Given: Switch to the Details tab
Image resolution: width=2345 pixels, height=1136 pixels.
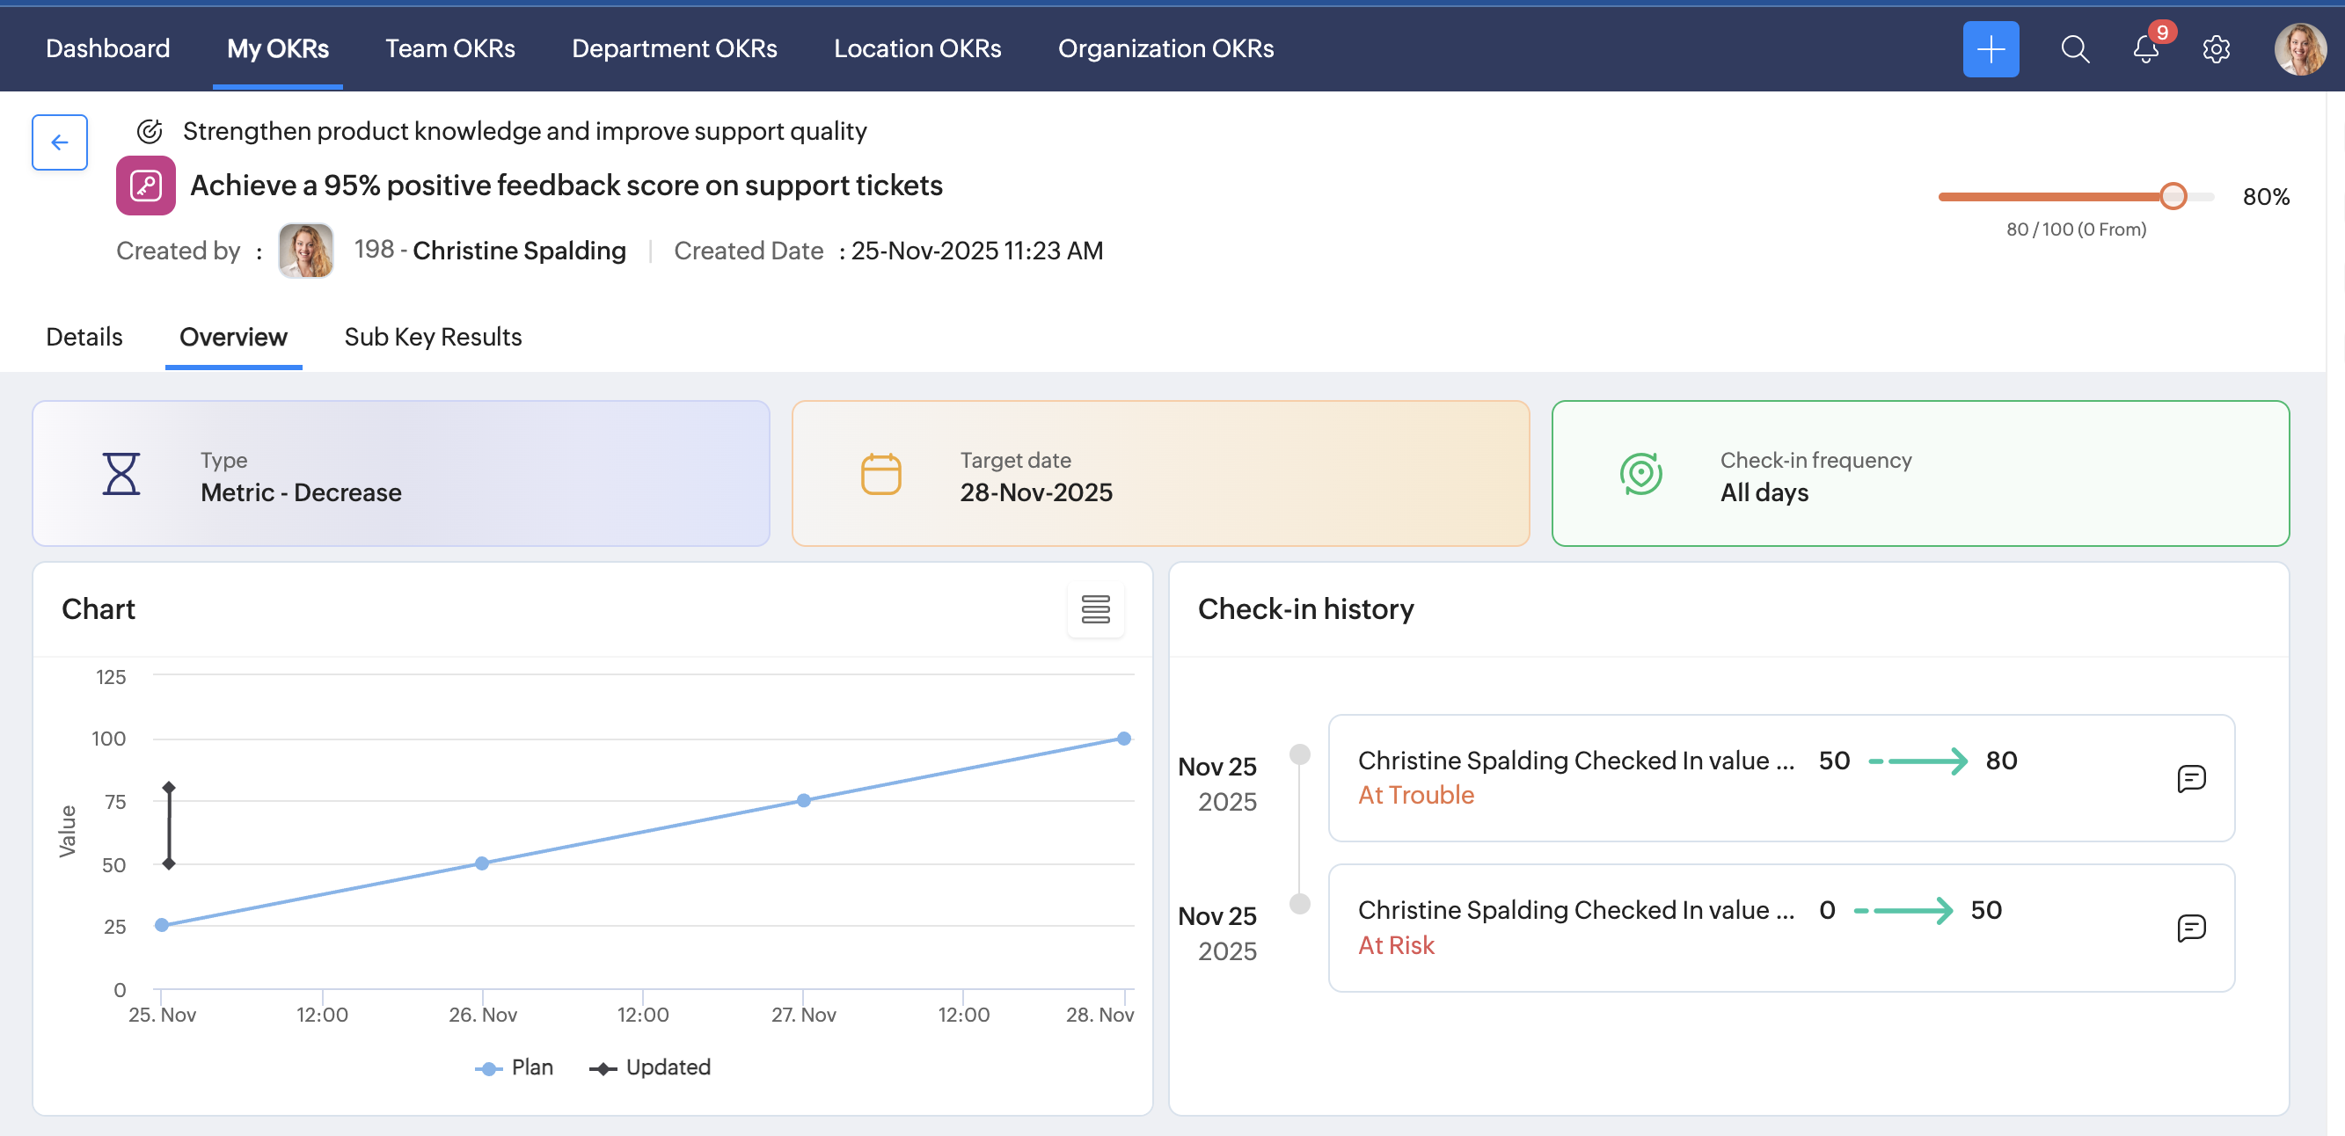Looking at the screenshot, I should pos(84,337).
